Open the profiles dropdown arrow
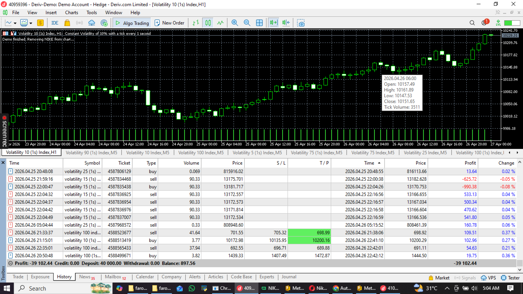The height and width of the screenshot is (294, 523). [30, 23]
